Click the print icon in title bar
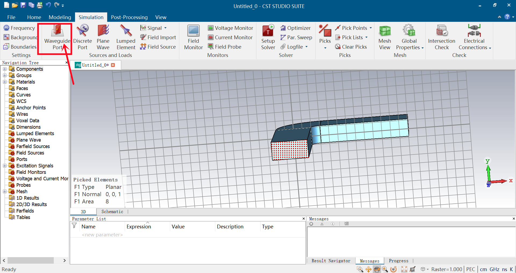This screenshot has width=516, height=273. coord(40,5)
